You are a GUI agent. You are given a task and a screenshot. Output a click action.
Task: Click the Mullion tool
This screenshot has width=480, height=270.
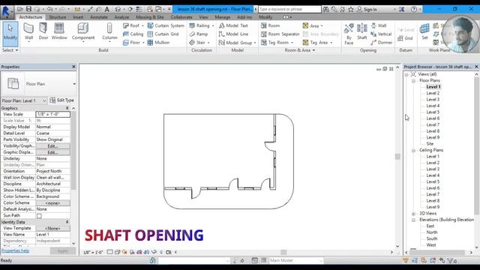[158, 43]
